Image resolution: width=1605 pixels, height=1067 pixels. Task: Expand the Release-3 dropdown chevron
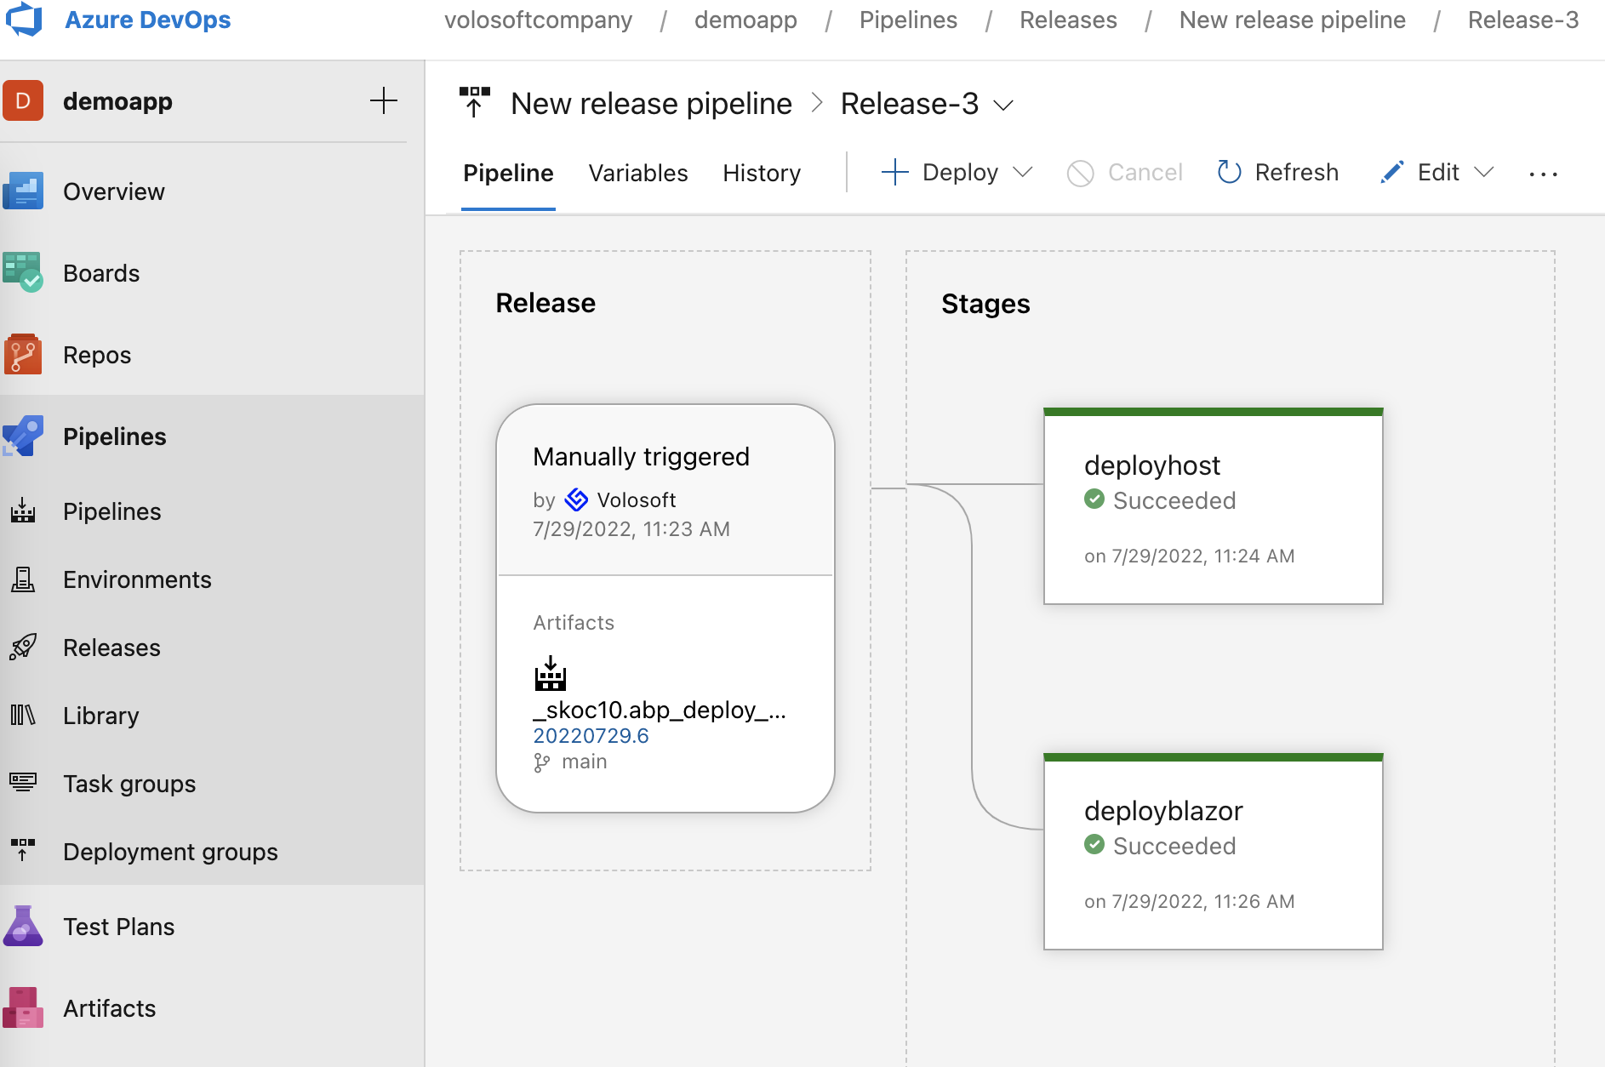click(x=1004, y=105)
